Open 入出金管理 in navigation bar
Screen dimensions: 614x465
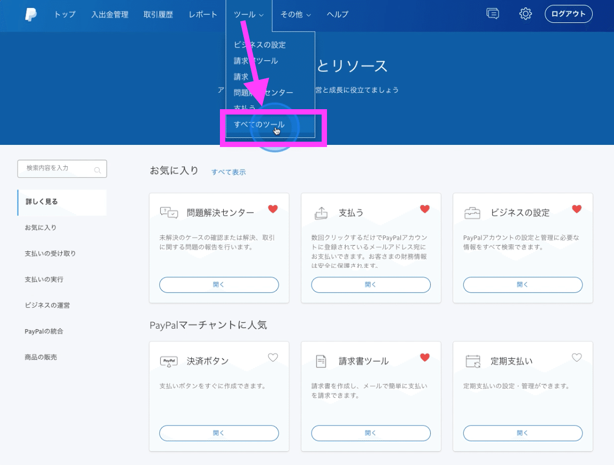(x=110, y=14)
